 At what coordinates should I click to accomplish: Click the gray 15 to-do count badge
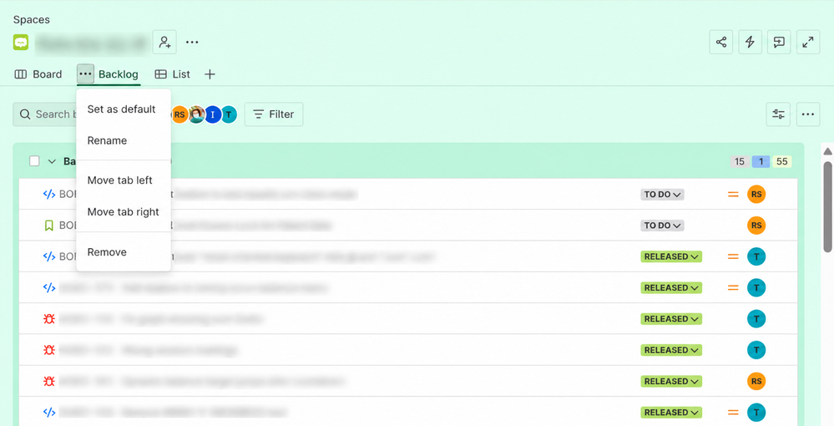pyautogui.click(x=740, y=161)
